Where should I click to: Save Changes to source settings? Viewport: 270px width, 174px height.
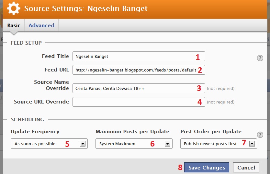(x=207, y=168)
